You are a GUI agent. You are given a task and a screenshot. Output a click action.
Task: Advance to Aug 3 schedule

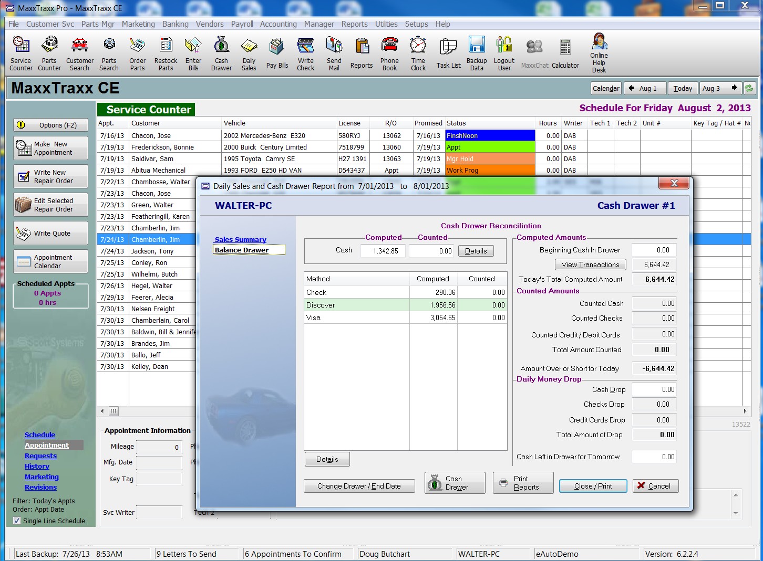click(x=720, y=88)
